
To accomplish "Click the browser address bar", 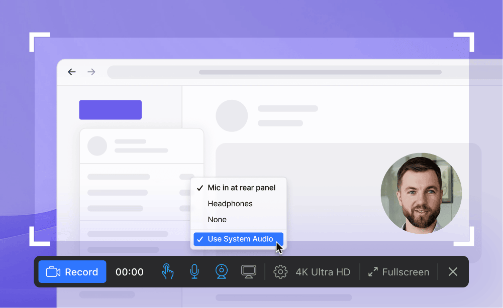I will click(301, 72).
